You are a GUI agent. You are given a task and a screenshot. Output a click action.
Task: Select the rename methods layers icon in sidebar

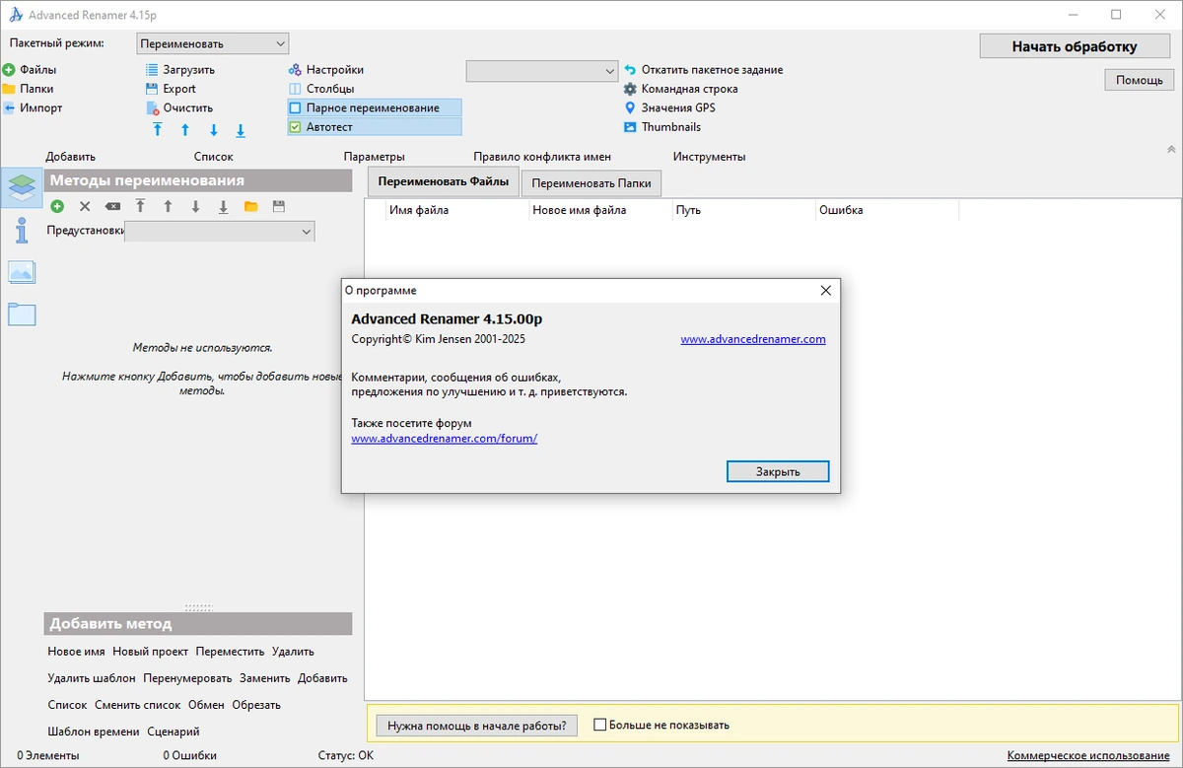[x=22, y=186]
